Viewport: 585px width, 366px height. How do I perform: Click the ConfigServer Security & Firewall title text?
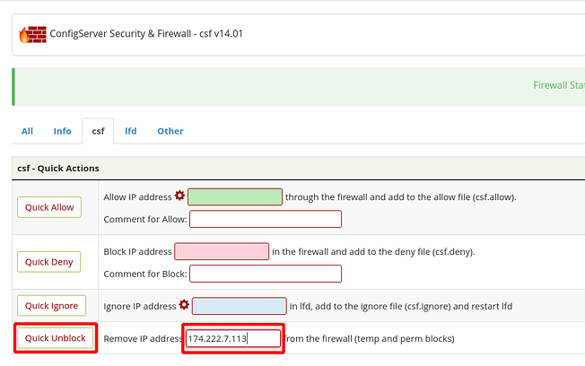[147, 35]
